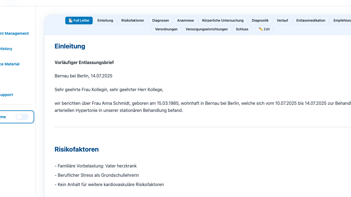Open the Einleitung section tab
Screen dimensions: 351x197
pyautogui.click(x=105, y=21)
